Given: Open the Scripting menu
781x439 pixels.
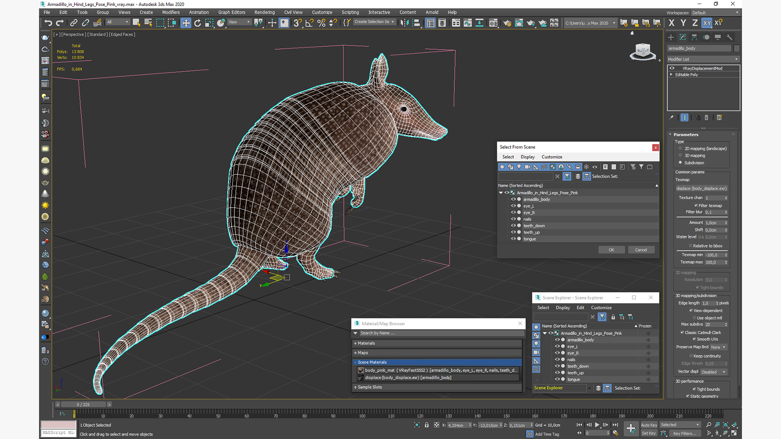Looking at the screenshot, I should tap(350, 12).
